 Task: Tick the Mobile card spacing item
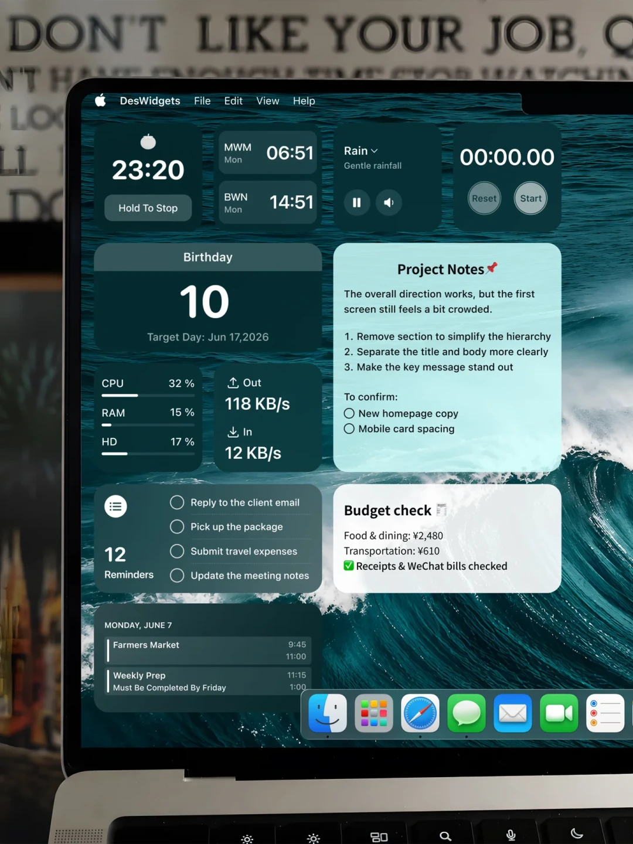[349, 428]
